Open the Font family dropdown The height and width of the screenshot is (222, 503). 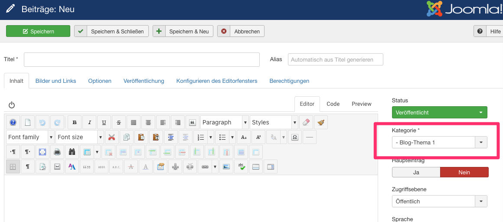coord(30,137)
